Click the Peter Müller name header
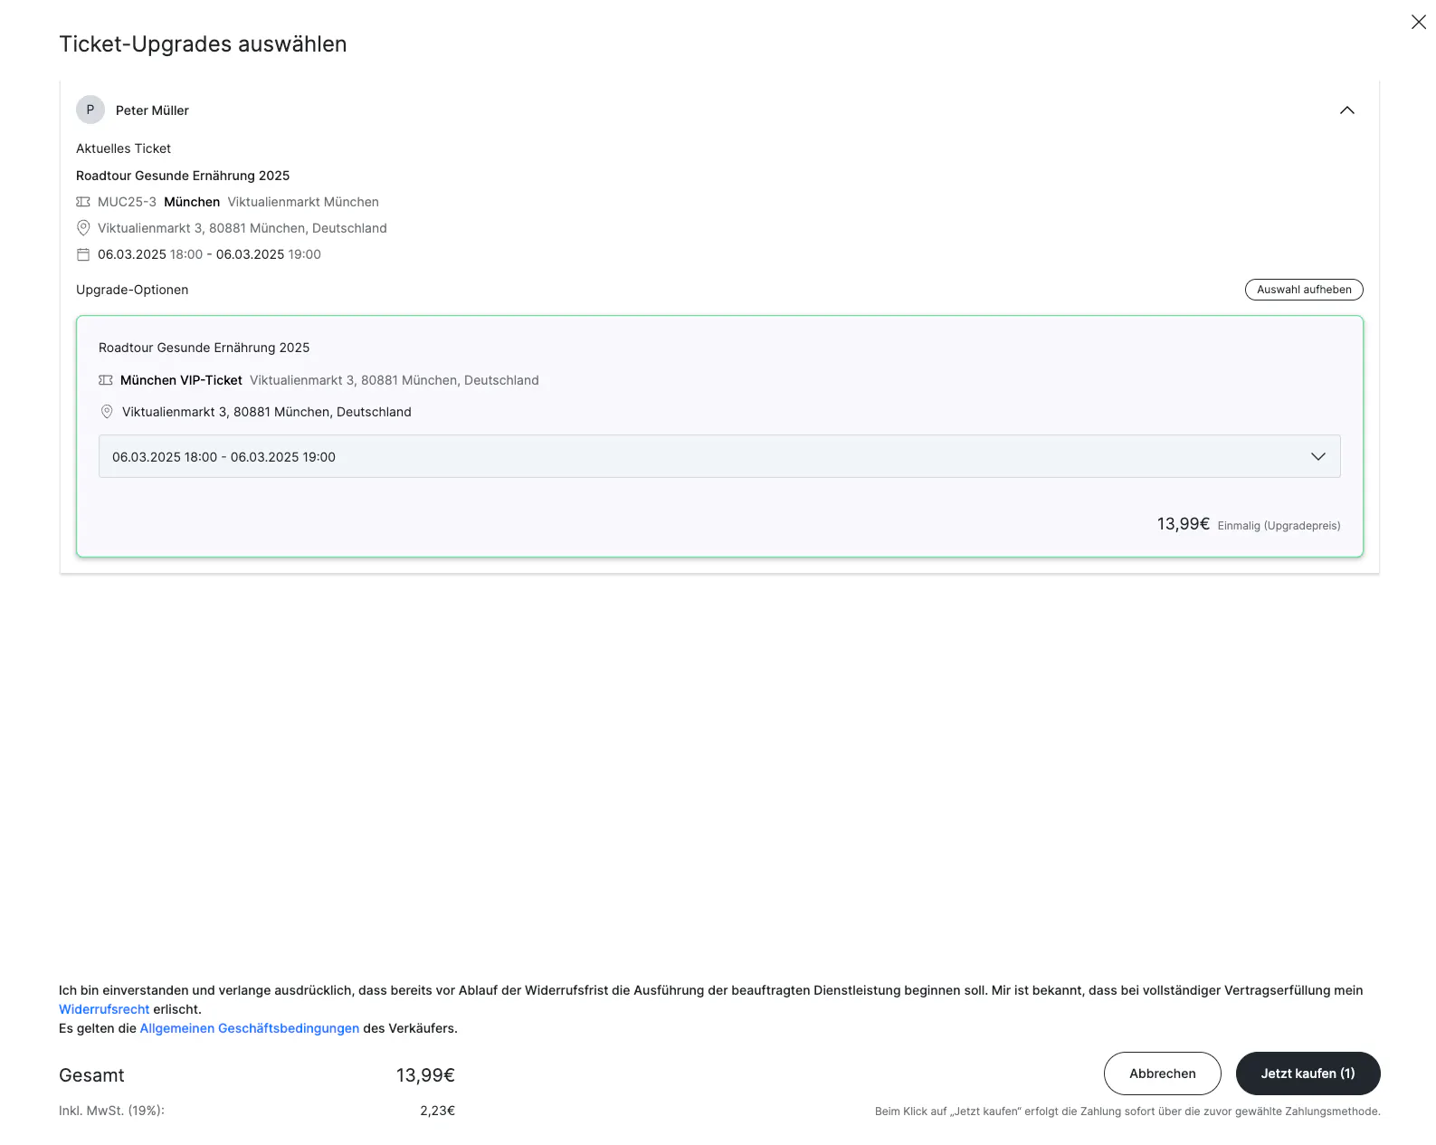Screen dimensions: 1436x1145 152,110
